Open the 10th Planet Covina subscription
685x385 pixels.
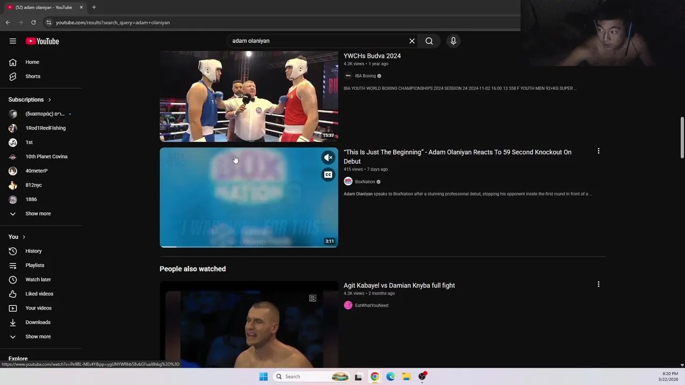click(x=41, y=157)
